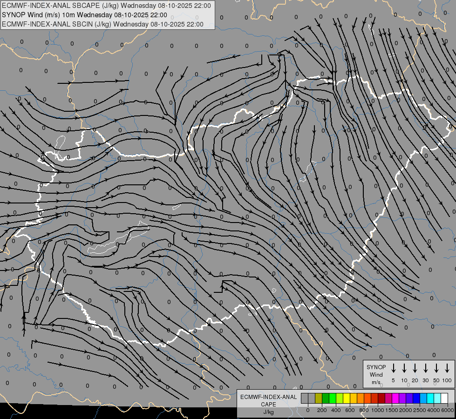Viewport: 456px width, 419px height.
Task: Pick the pure yellow CAPE legend swatch
Action: point(347,398)
